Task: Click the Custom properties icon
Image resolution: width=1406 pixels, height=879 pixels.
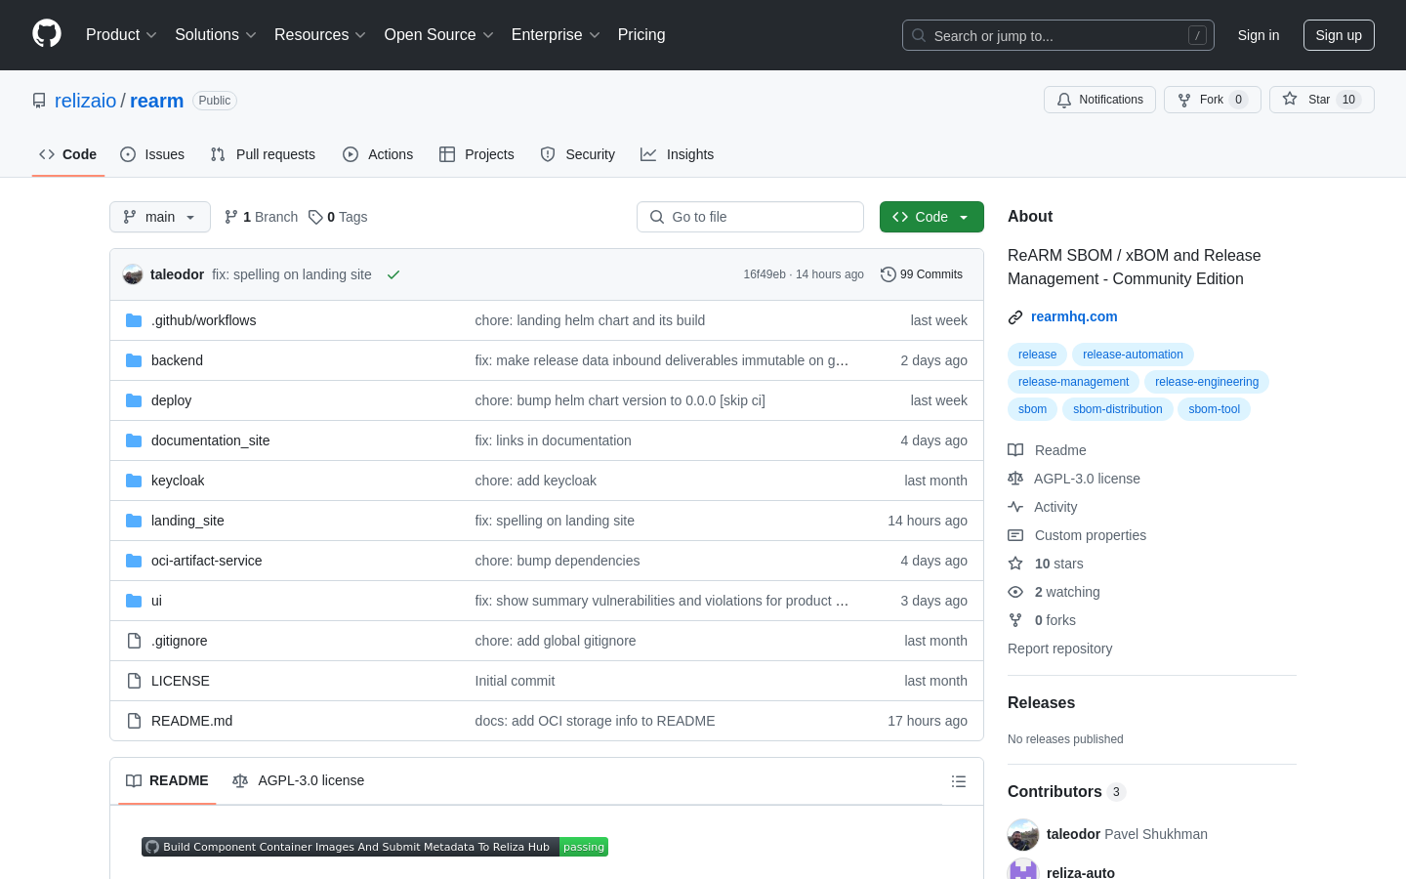Action: click(1015, 535)
